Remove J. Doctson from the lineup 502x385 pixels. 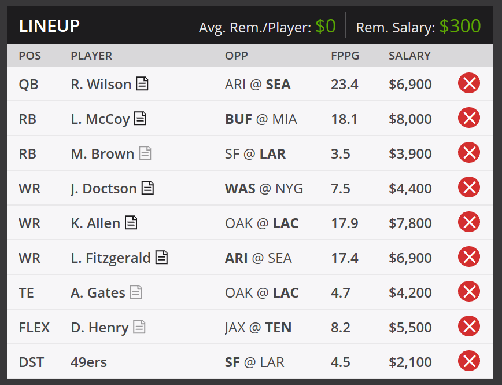(469, 188)
